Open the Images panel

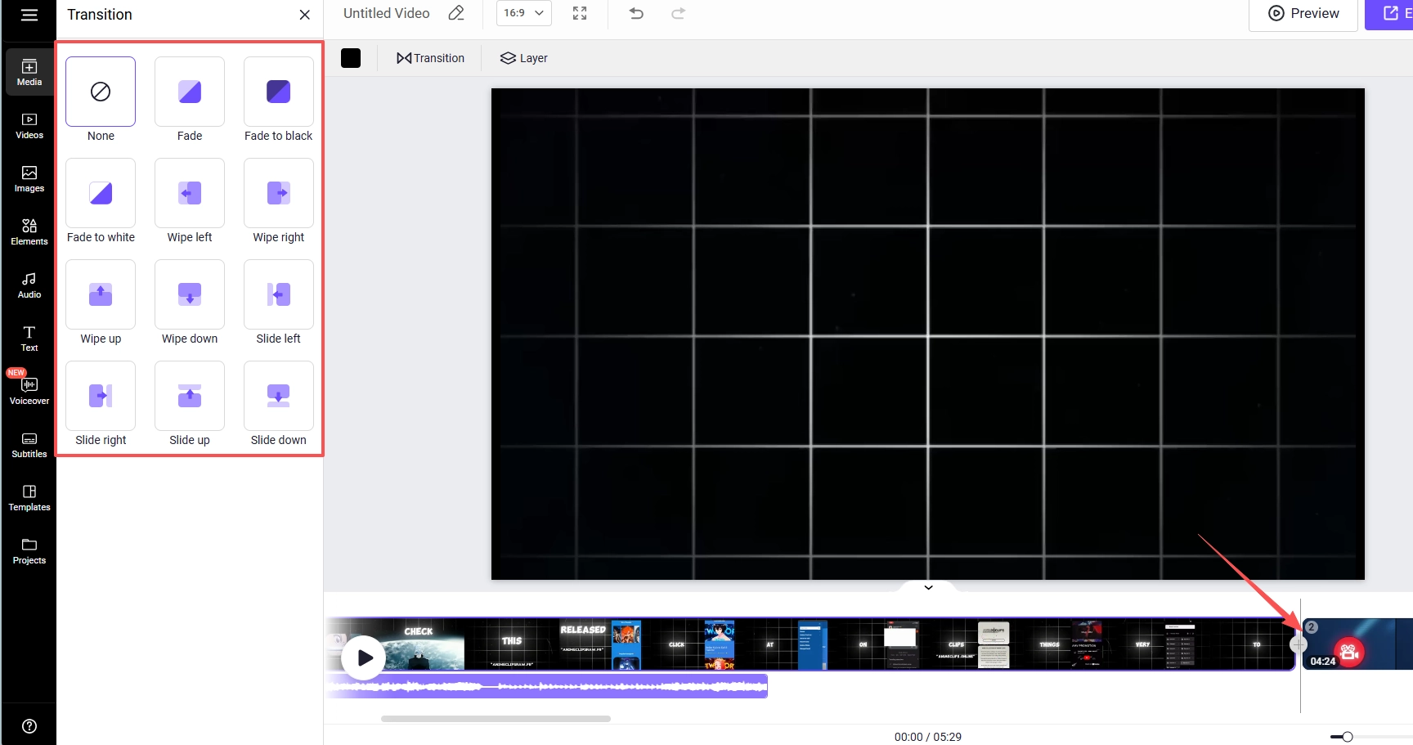(x=29, y=178)
